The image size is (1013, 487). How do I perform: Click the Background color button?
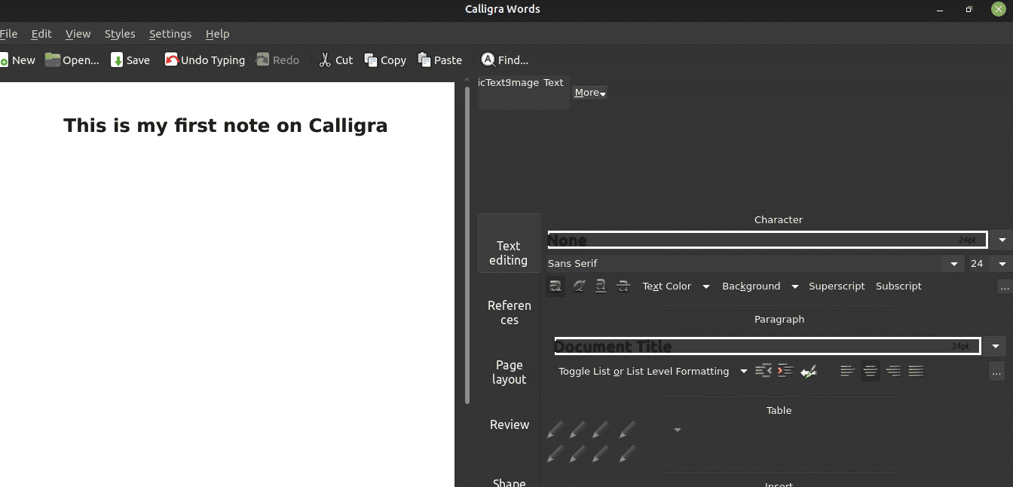click(x=751, y=286)
